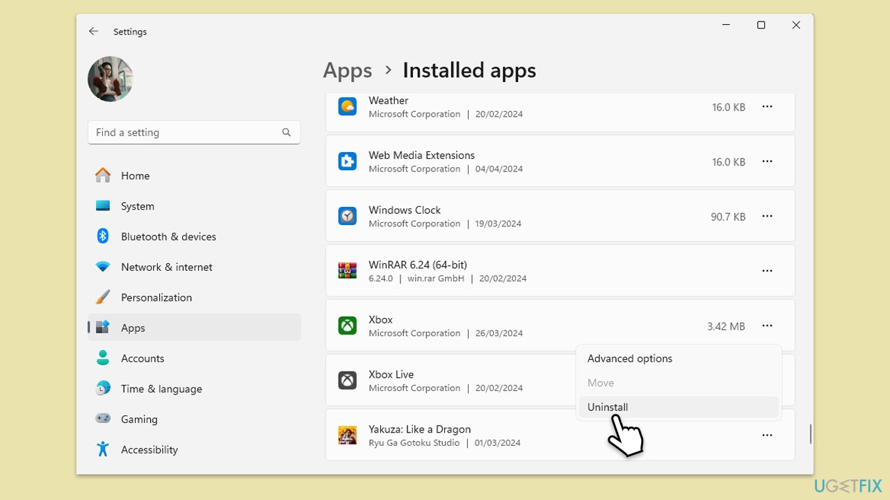Open the Gaming settings section
The image size is (890, 500).
click(x=139, y=419)
